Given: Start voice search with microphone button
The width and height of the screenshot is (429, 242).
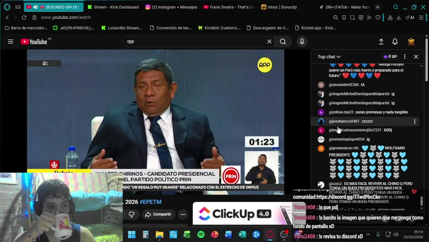Looking at the screenshot, I should (302, 41).
